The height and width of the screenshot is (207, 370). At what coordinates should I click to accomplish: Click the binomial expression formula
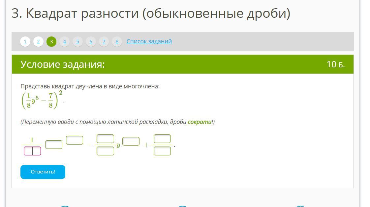[x=42, y=100]
